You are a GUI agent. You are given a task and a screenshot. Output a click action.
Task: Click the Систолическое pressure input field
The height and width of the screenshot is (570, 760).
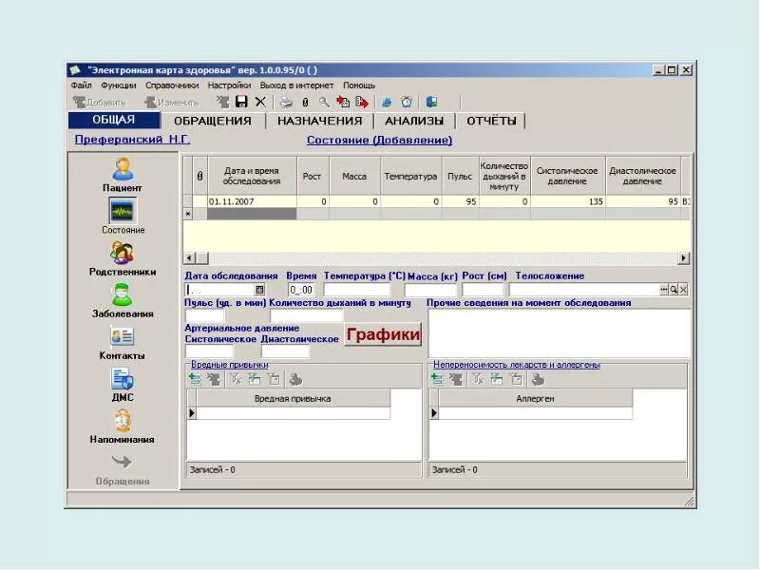[209, 351]
